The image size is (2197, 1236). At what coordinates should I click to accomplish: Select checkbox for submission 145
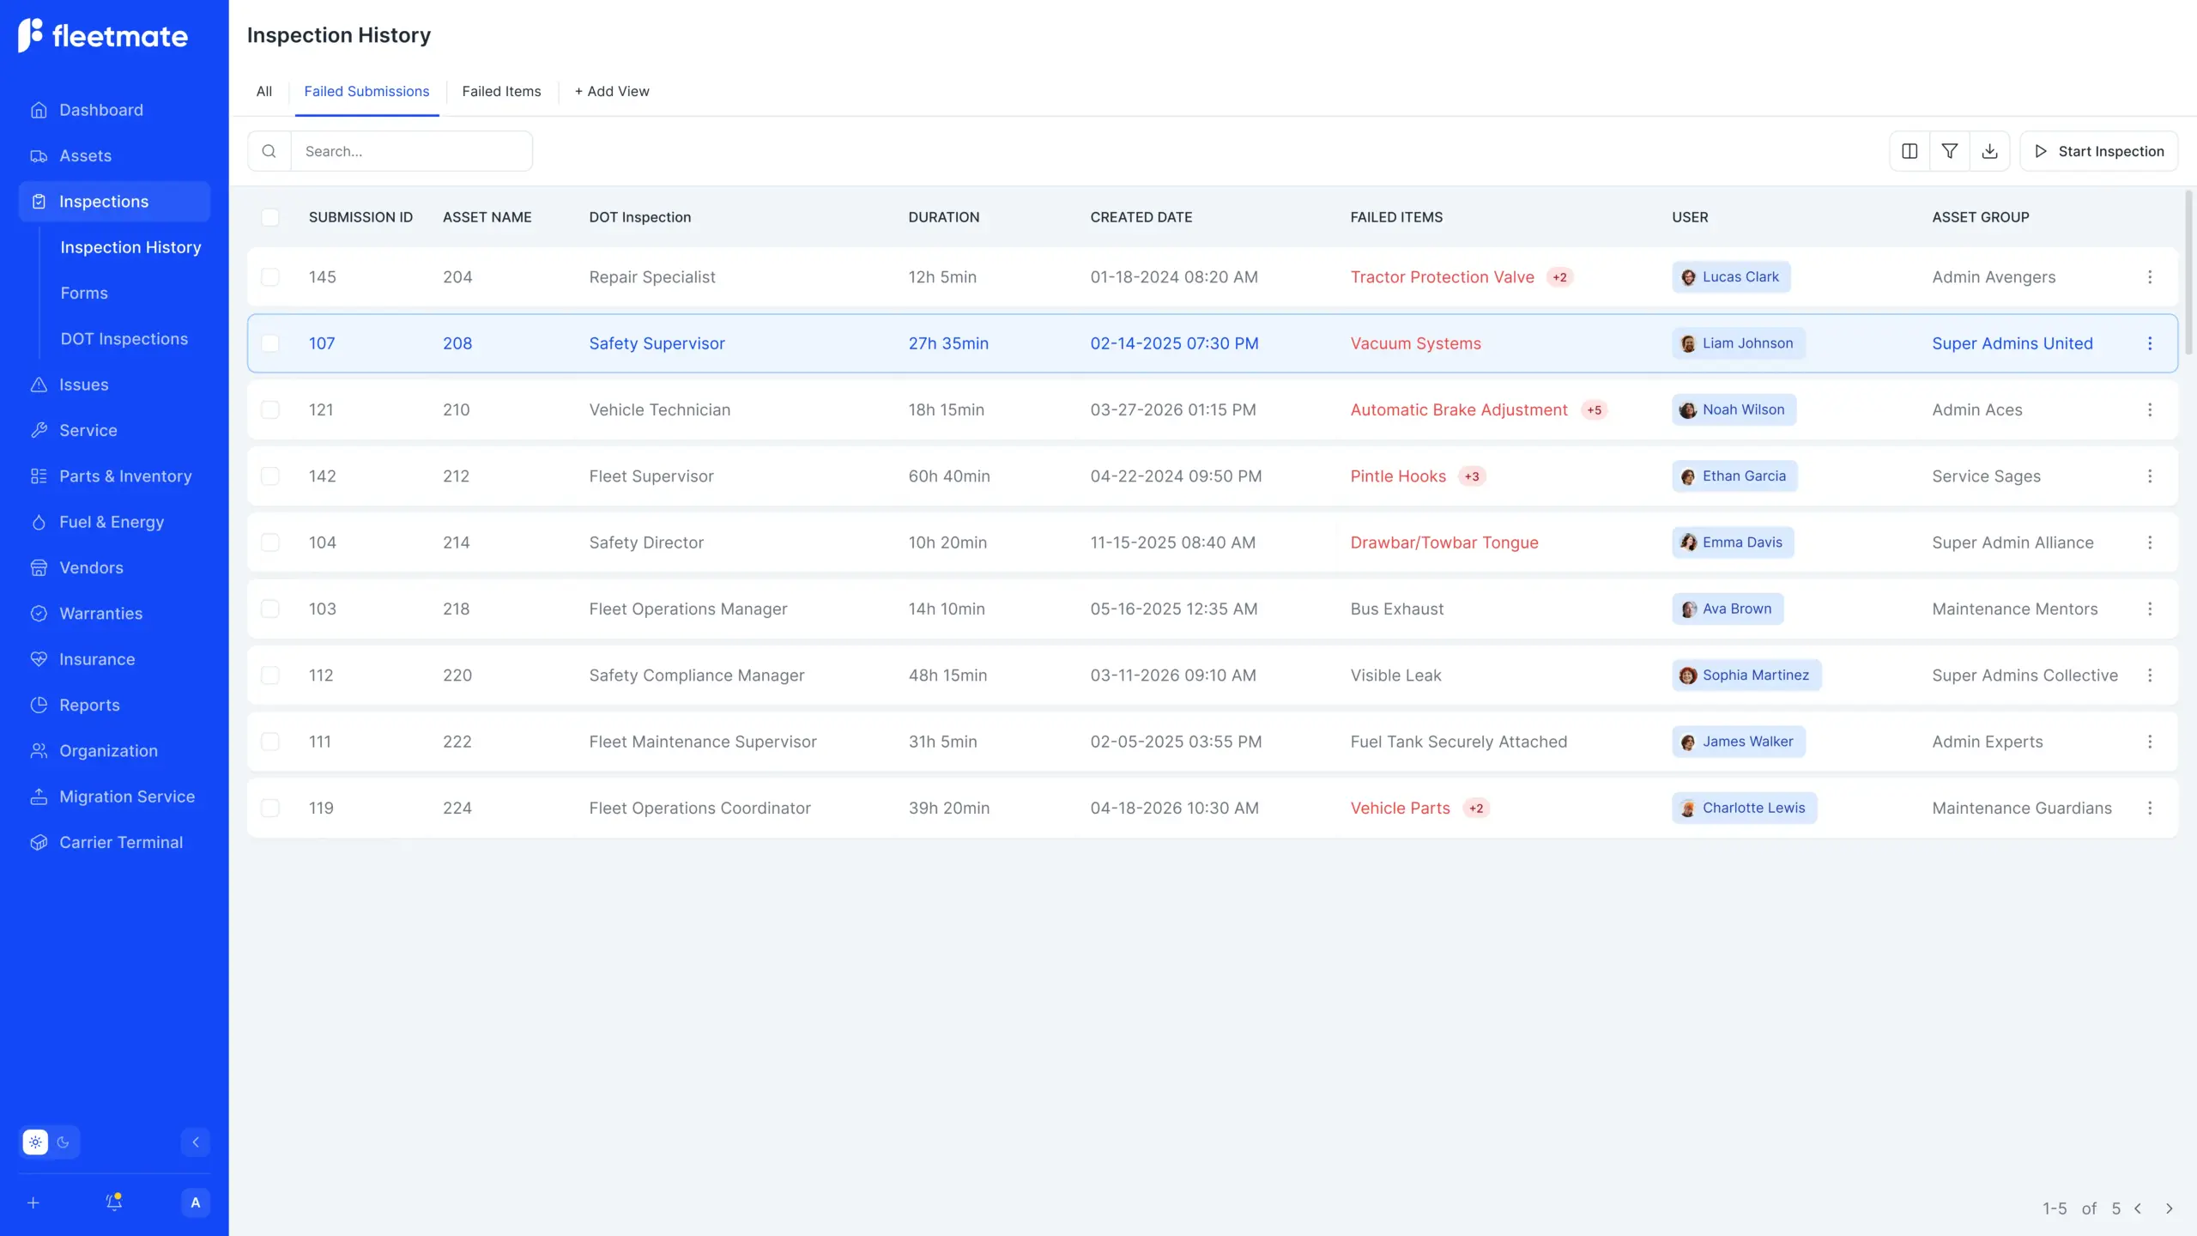pyautogui.click(x=269, y=276)
